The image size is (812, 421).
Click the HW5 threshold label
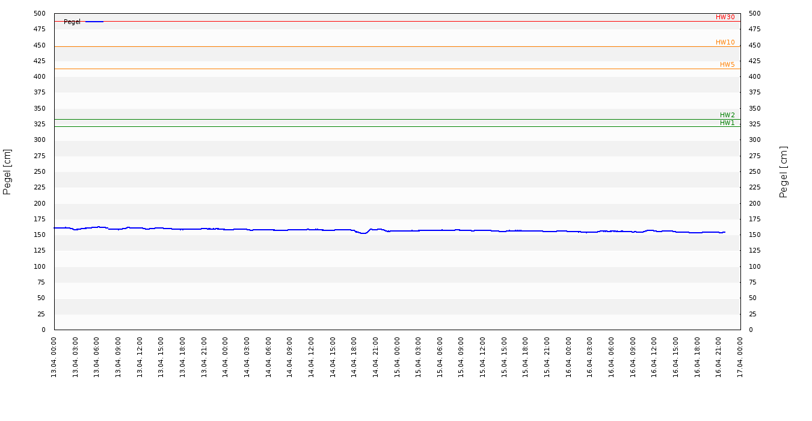pos(727,65)
